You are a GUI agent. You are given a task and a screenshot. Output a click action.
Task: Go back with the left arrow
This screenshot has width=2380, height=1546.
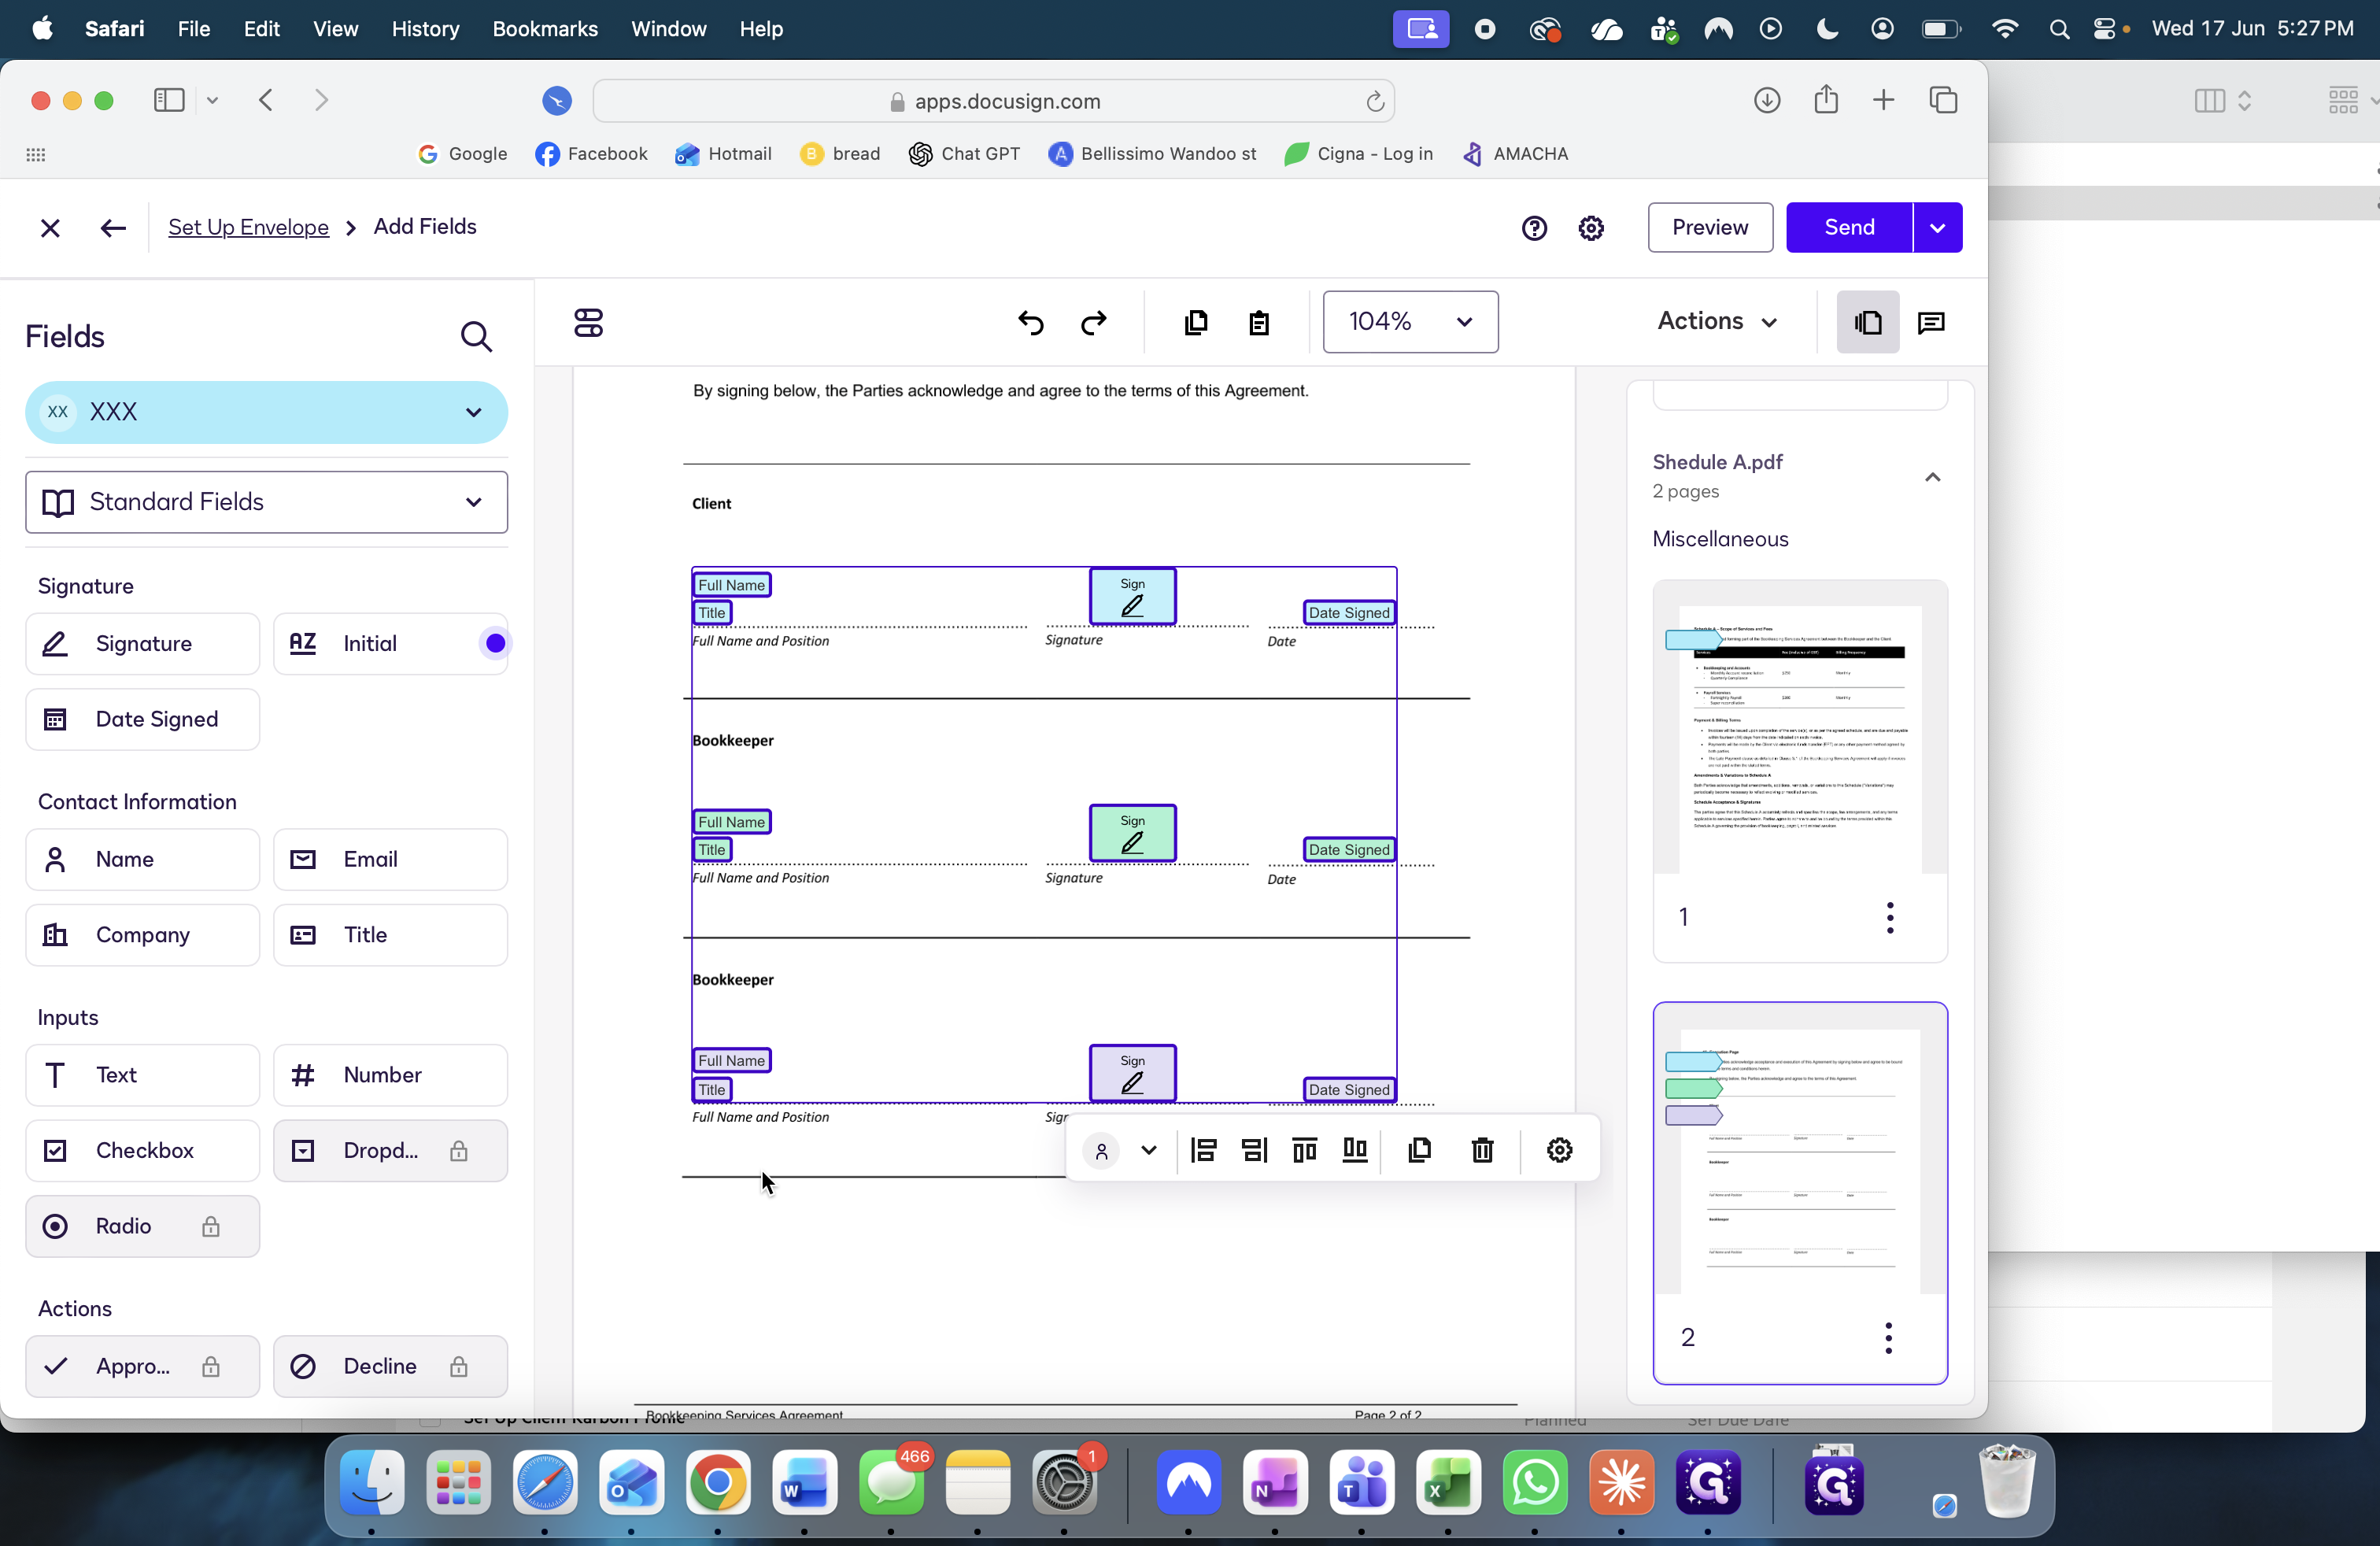click(113, 228)
